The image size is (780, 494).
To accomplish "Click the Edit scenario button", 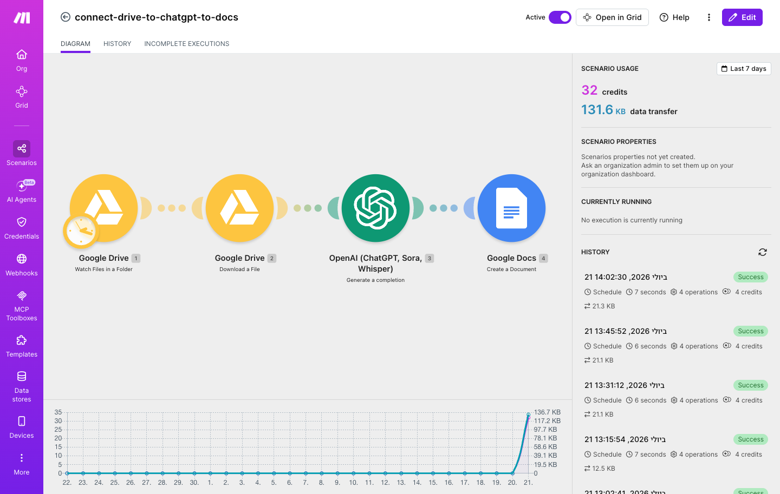I will [x=742, y=17].
